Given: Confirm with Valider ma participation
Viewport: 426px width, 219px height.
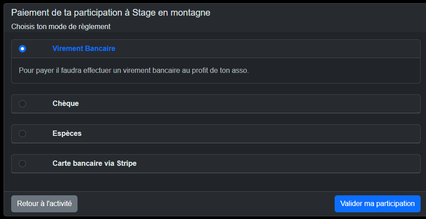Looking at the screenshot, I should (x=377, y=204).
